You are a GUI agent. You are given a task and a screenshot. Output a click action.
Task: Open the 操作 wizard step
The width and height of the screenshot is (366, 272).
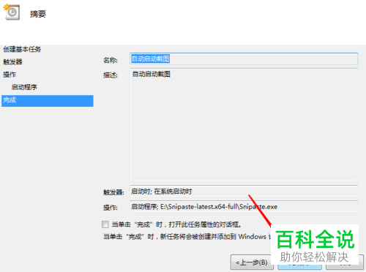(x=10, y=75)
